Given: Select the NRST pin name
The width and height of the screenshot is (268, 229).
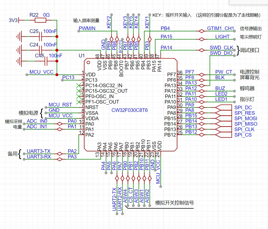Looking at the screenshot, I should pyautogui.click(x=92, y=107).
